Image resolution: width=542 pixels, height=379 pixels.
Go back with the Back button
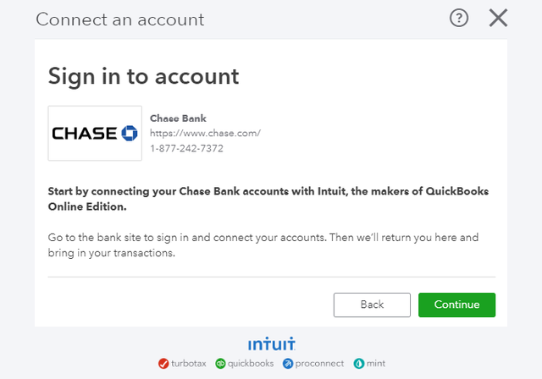click(372, 305)
